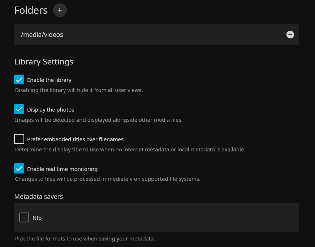
Task: Click the 'Nfo' label text
Action: tap(37, 218)
